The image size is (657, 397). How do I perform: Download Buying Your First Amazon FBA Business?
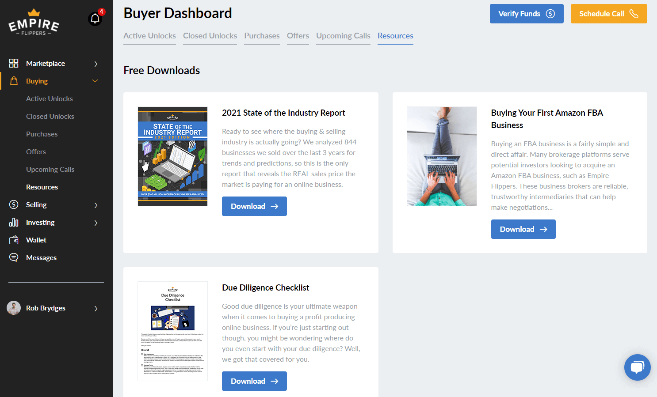pyautogui.click(x=523, y=229)
